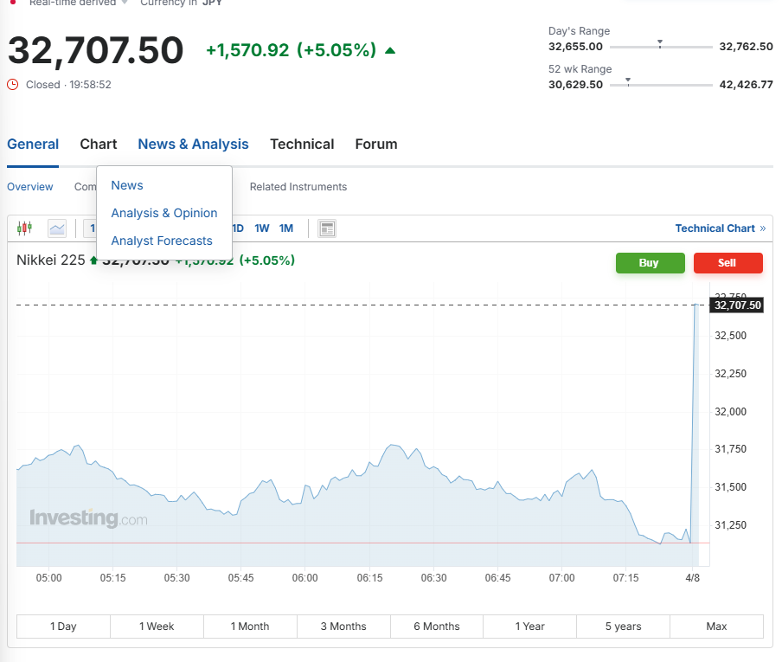Click the large 32,707.50 price
The image size is (782, 662).
[96, 50]
